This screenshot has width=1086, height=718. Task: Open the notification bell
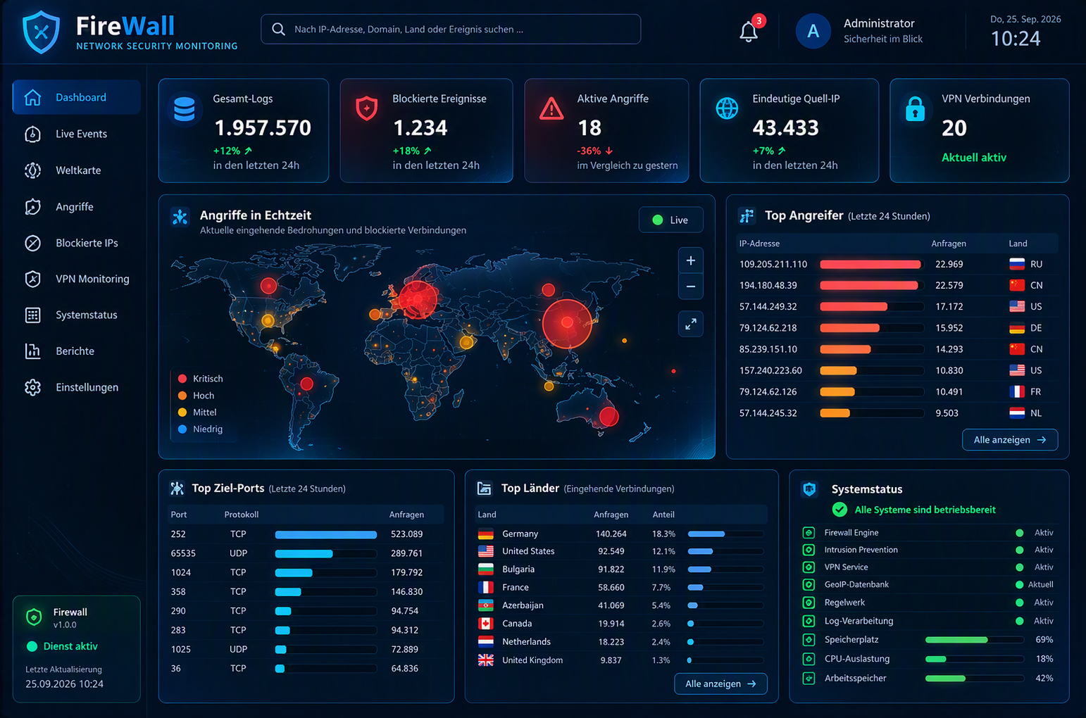point(749,32)
